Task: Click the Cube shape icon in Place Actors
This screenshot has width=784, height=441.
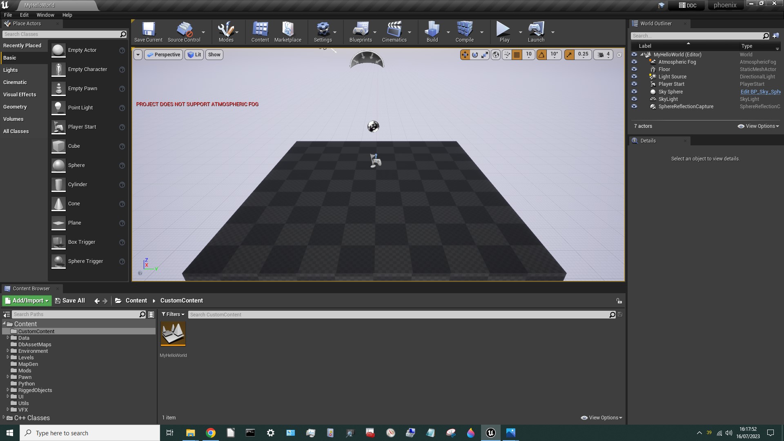Action: point(58,146)
